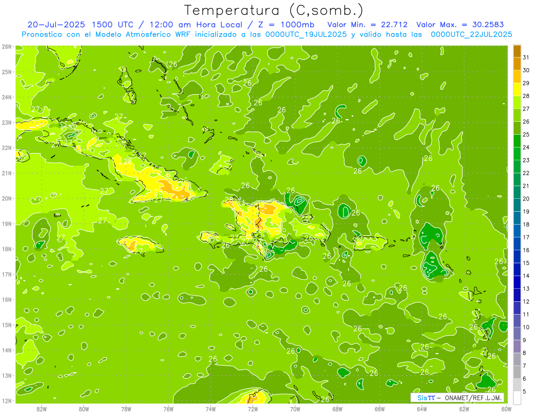This screenshot has height=415, width=538.
Task: Click the 22N latitude axis label
Action: [6, 148]
